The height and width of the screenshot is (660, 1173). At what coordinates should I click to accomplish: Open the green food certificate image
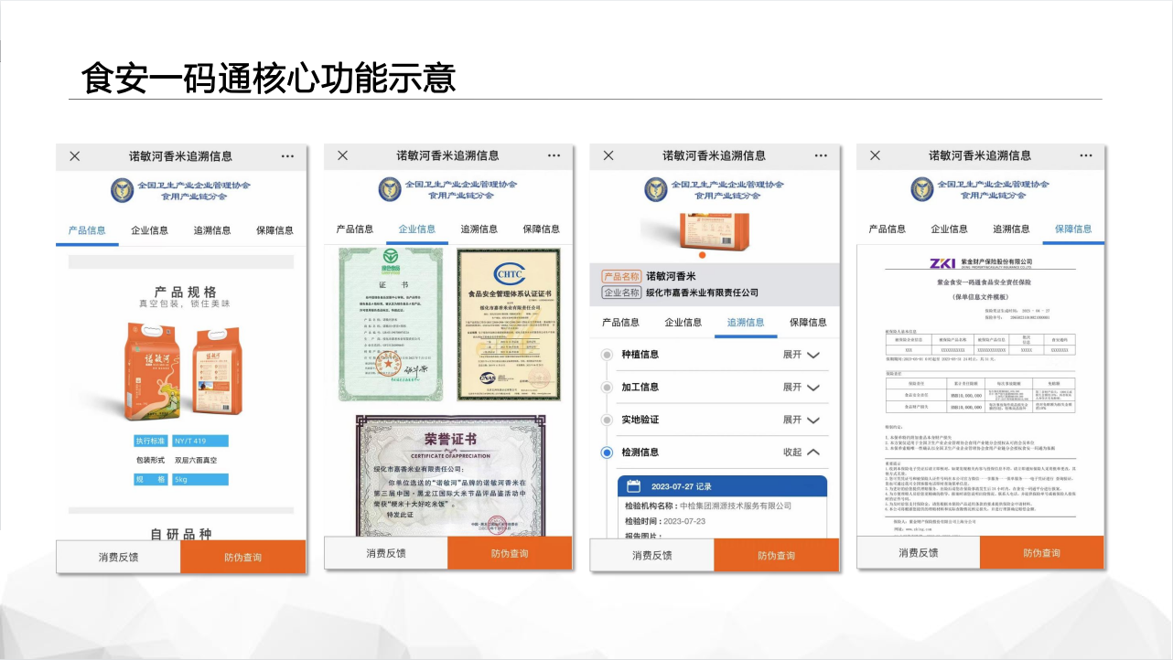[x=390, y=323]
